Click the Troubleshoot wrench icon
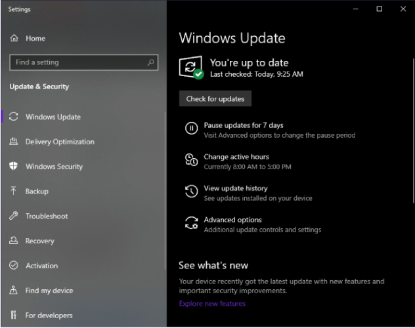The height and width of the screenshot is (328, 415). tap(14, 216)
